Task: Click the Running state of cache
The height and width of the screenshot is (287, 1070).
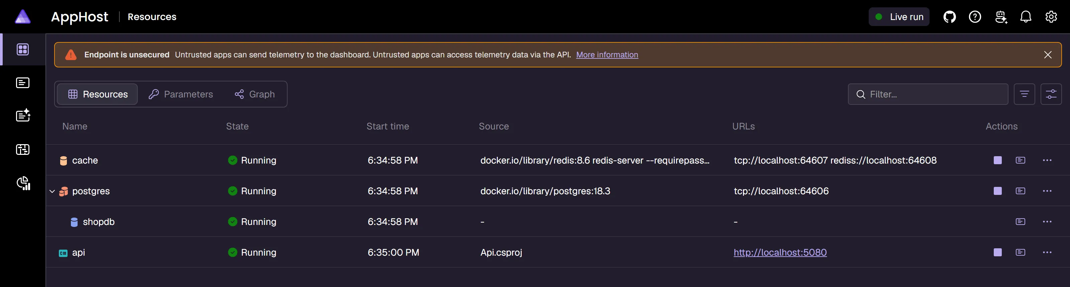Action: click(252, 161)
